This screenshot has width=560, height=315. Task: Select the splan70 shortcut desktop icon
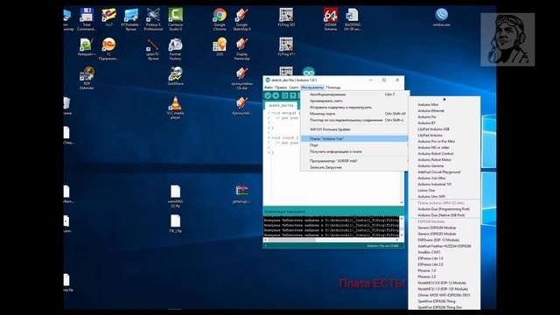153,49
